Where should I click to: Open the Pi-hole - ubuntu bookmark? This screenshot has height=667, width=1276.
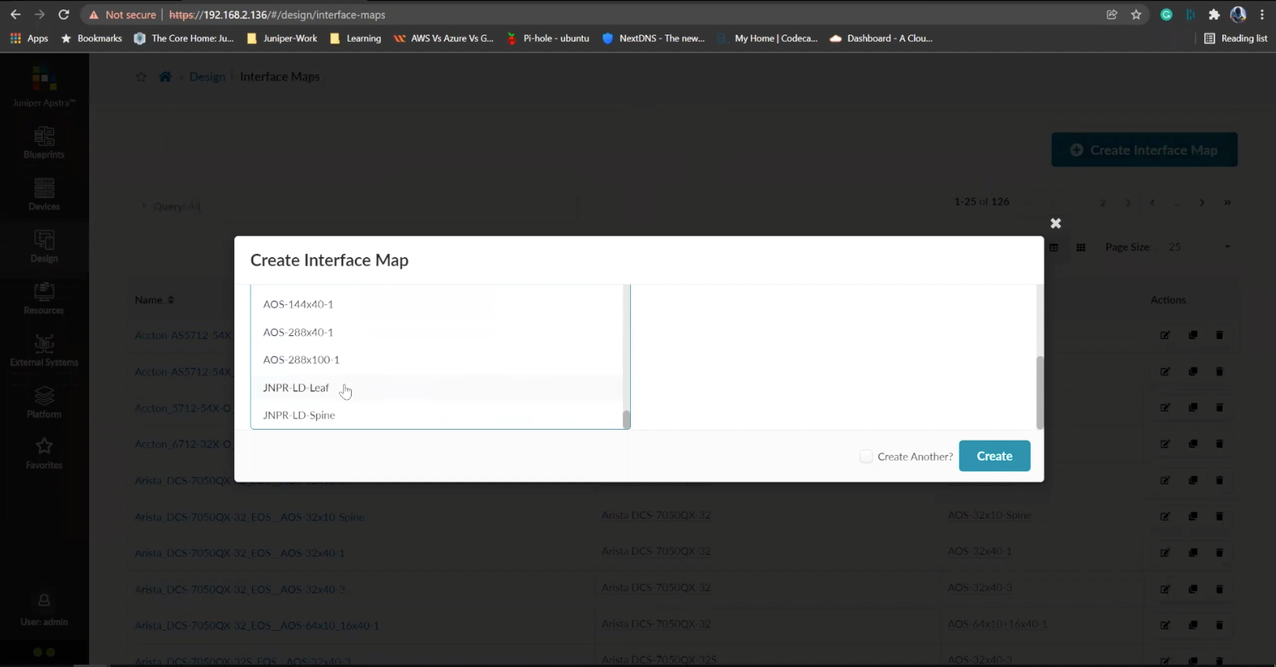[548, 38]
